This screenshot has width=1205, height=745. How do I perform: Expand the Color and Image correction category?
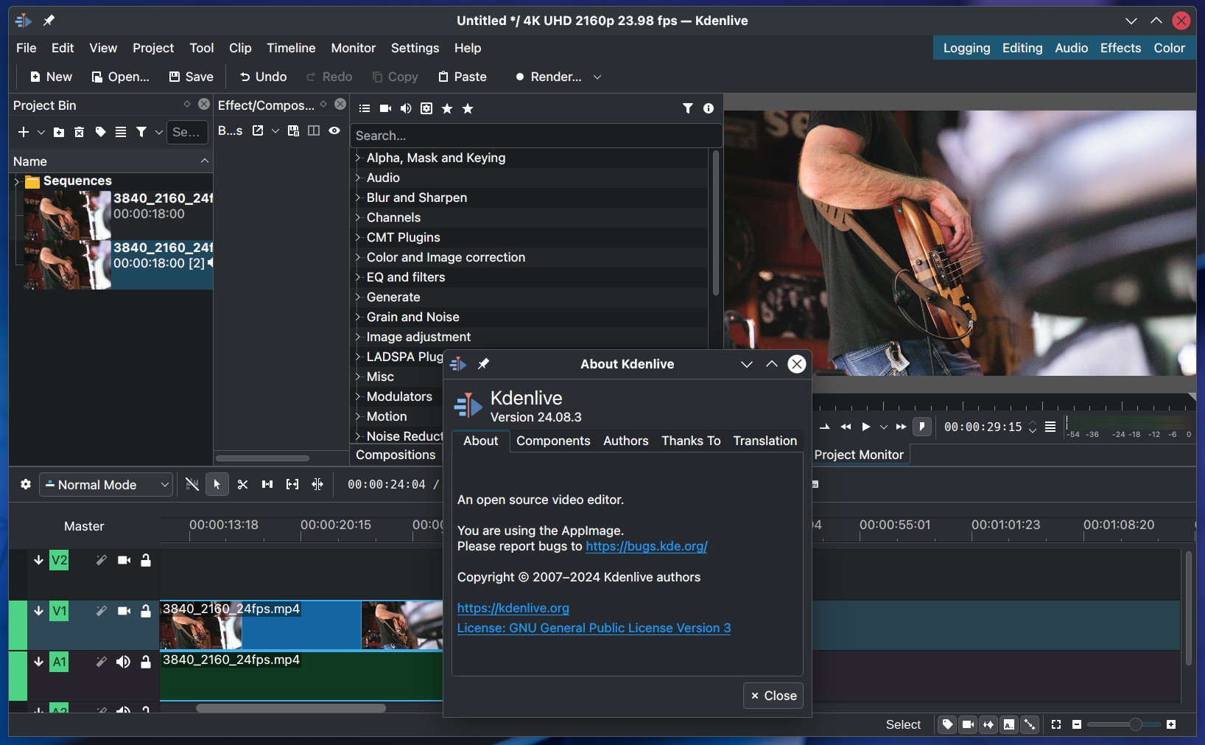point(358,257)
